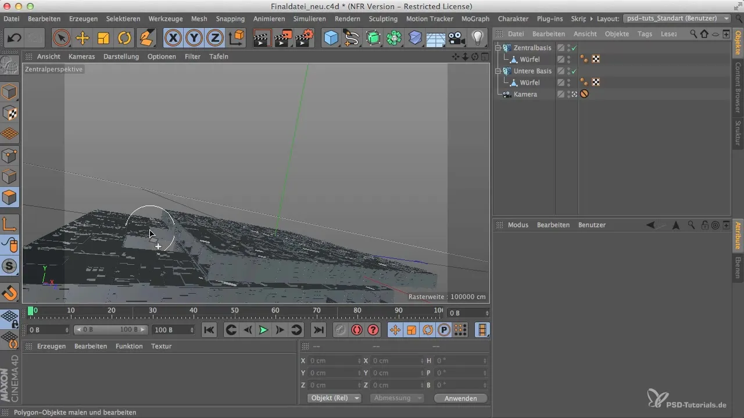
Task: Open Render Settings icon
Action: pyautogui.click(x=304, y=38)
